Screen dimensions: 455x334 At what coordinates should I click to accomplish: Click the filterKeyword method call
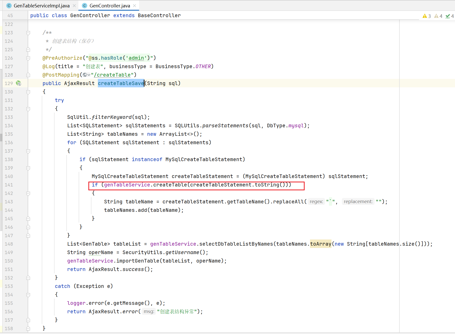[112, 117]
